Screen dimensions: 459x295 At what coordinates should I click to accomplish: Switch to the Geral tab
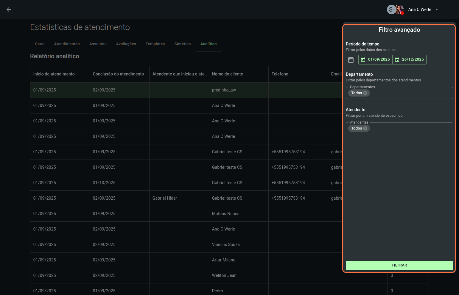click(40, 44)
